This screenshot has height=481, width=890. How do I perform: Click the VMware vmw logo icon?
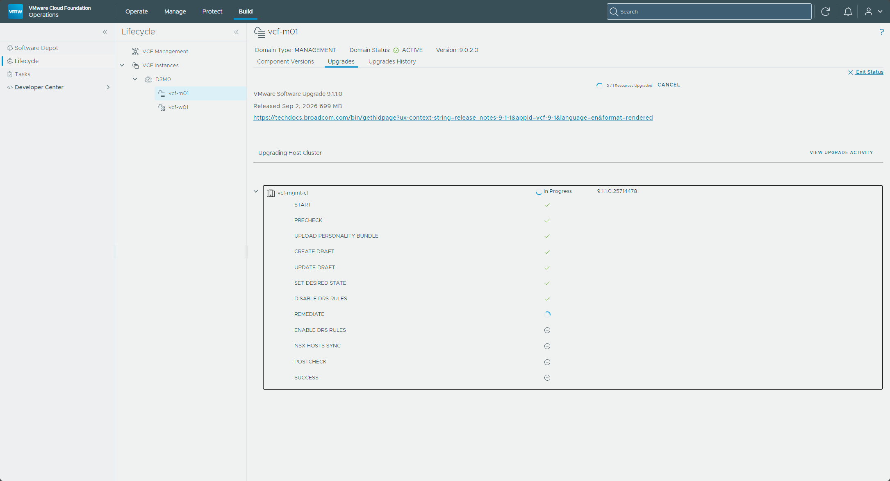[16, 11]
